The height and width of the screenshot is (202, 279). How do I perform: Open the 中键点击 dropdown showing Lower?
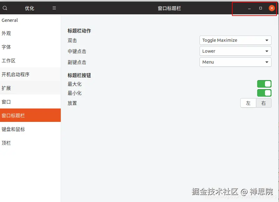[235, 51]
